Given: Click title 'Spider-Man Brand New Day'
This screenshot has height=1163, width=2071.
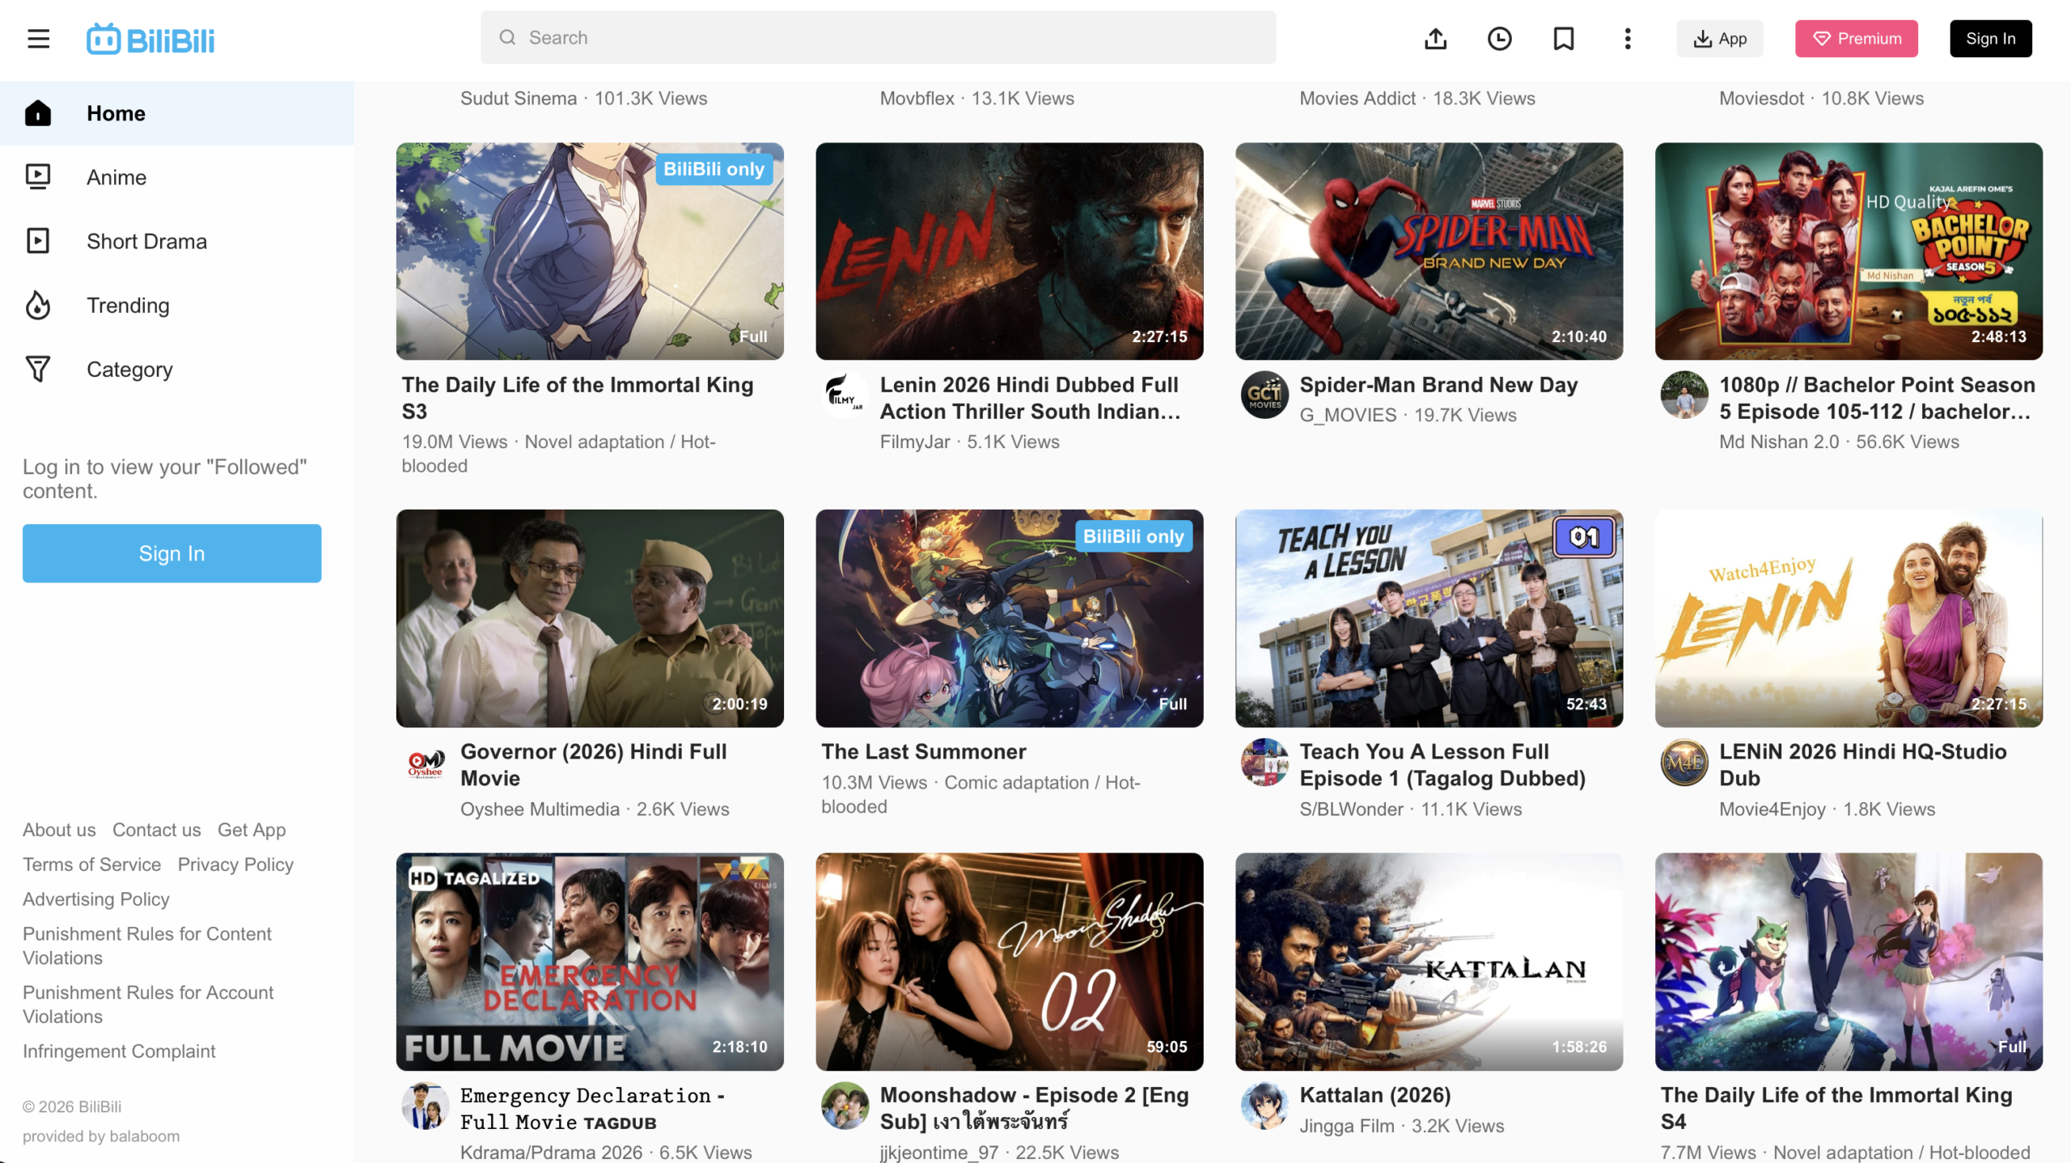Looking at the screenshot, I should (1438, 385).
